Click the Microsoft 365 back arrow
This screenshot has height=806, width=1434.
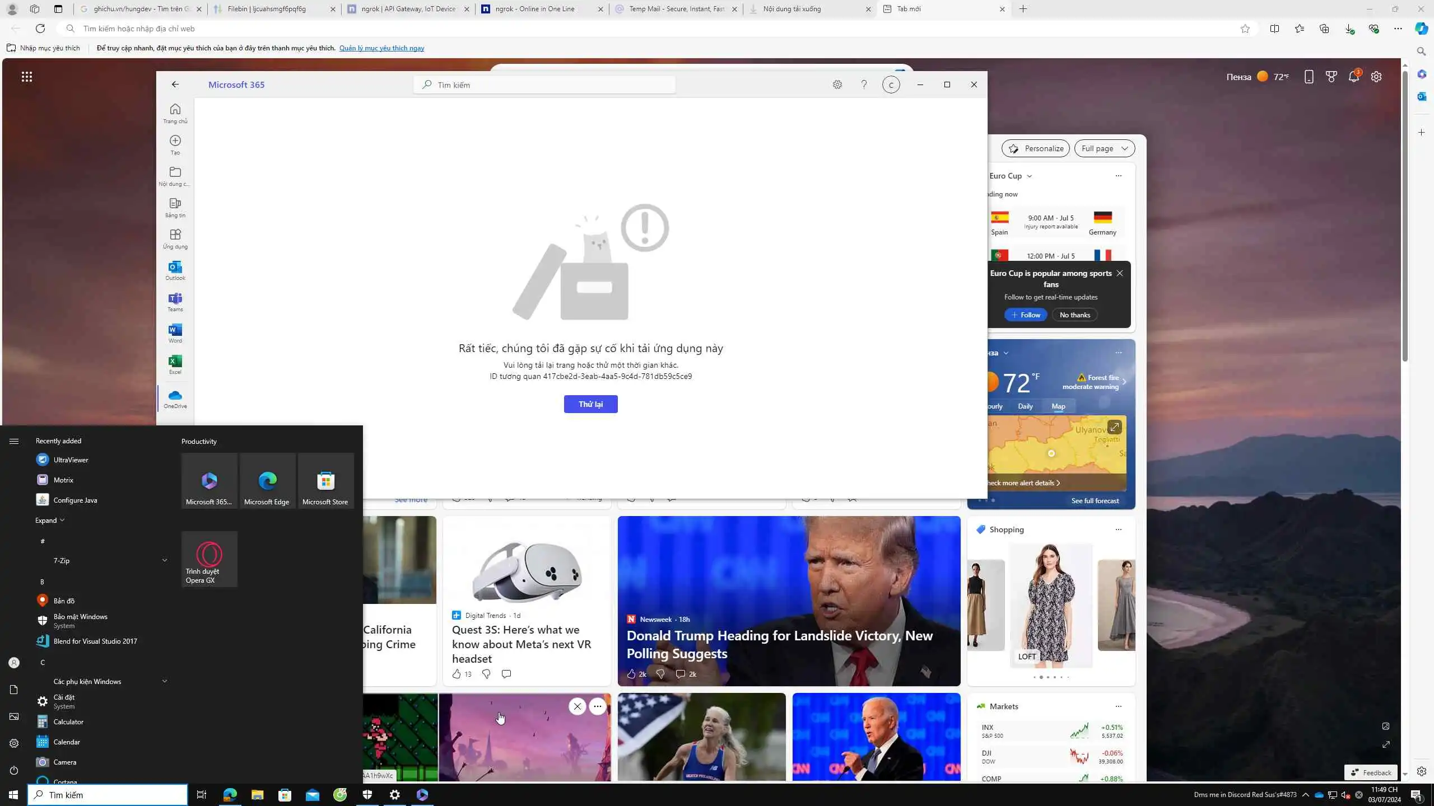175,85
